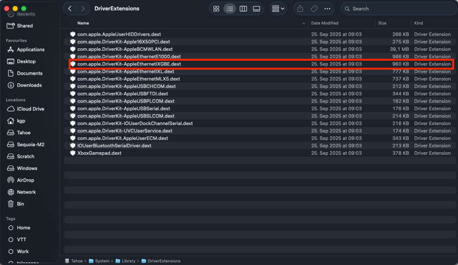
Task: Select com.apple.DriverKit-Apple16X50PCI.dext file
Action: (260, 42)
